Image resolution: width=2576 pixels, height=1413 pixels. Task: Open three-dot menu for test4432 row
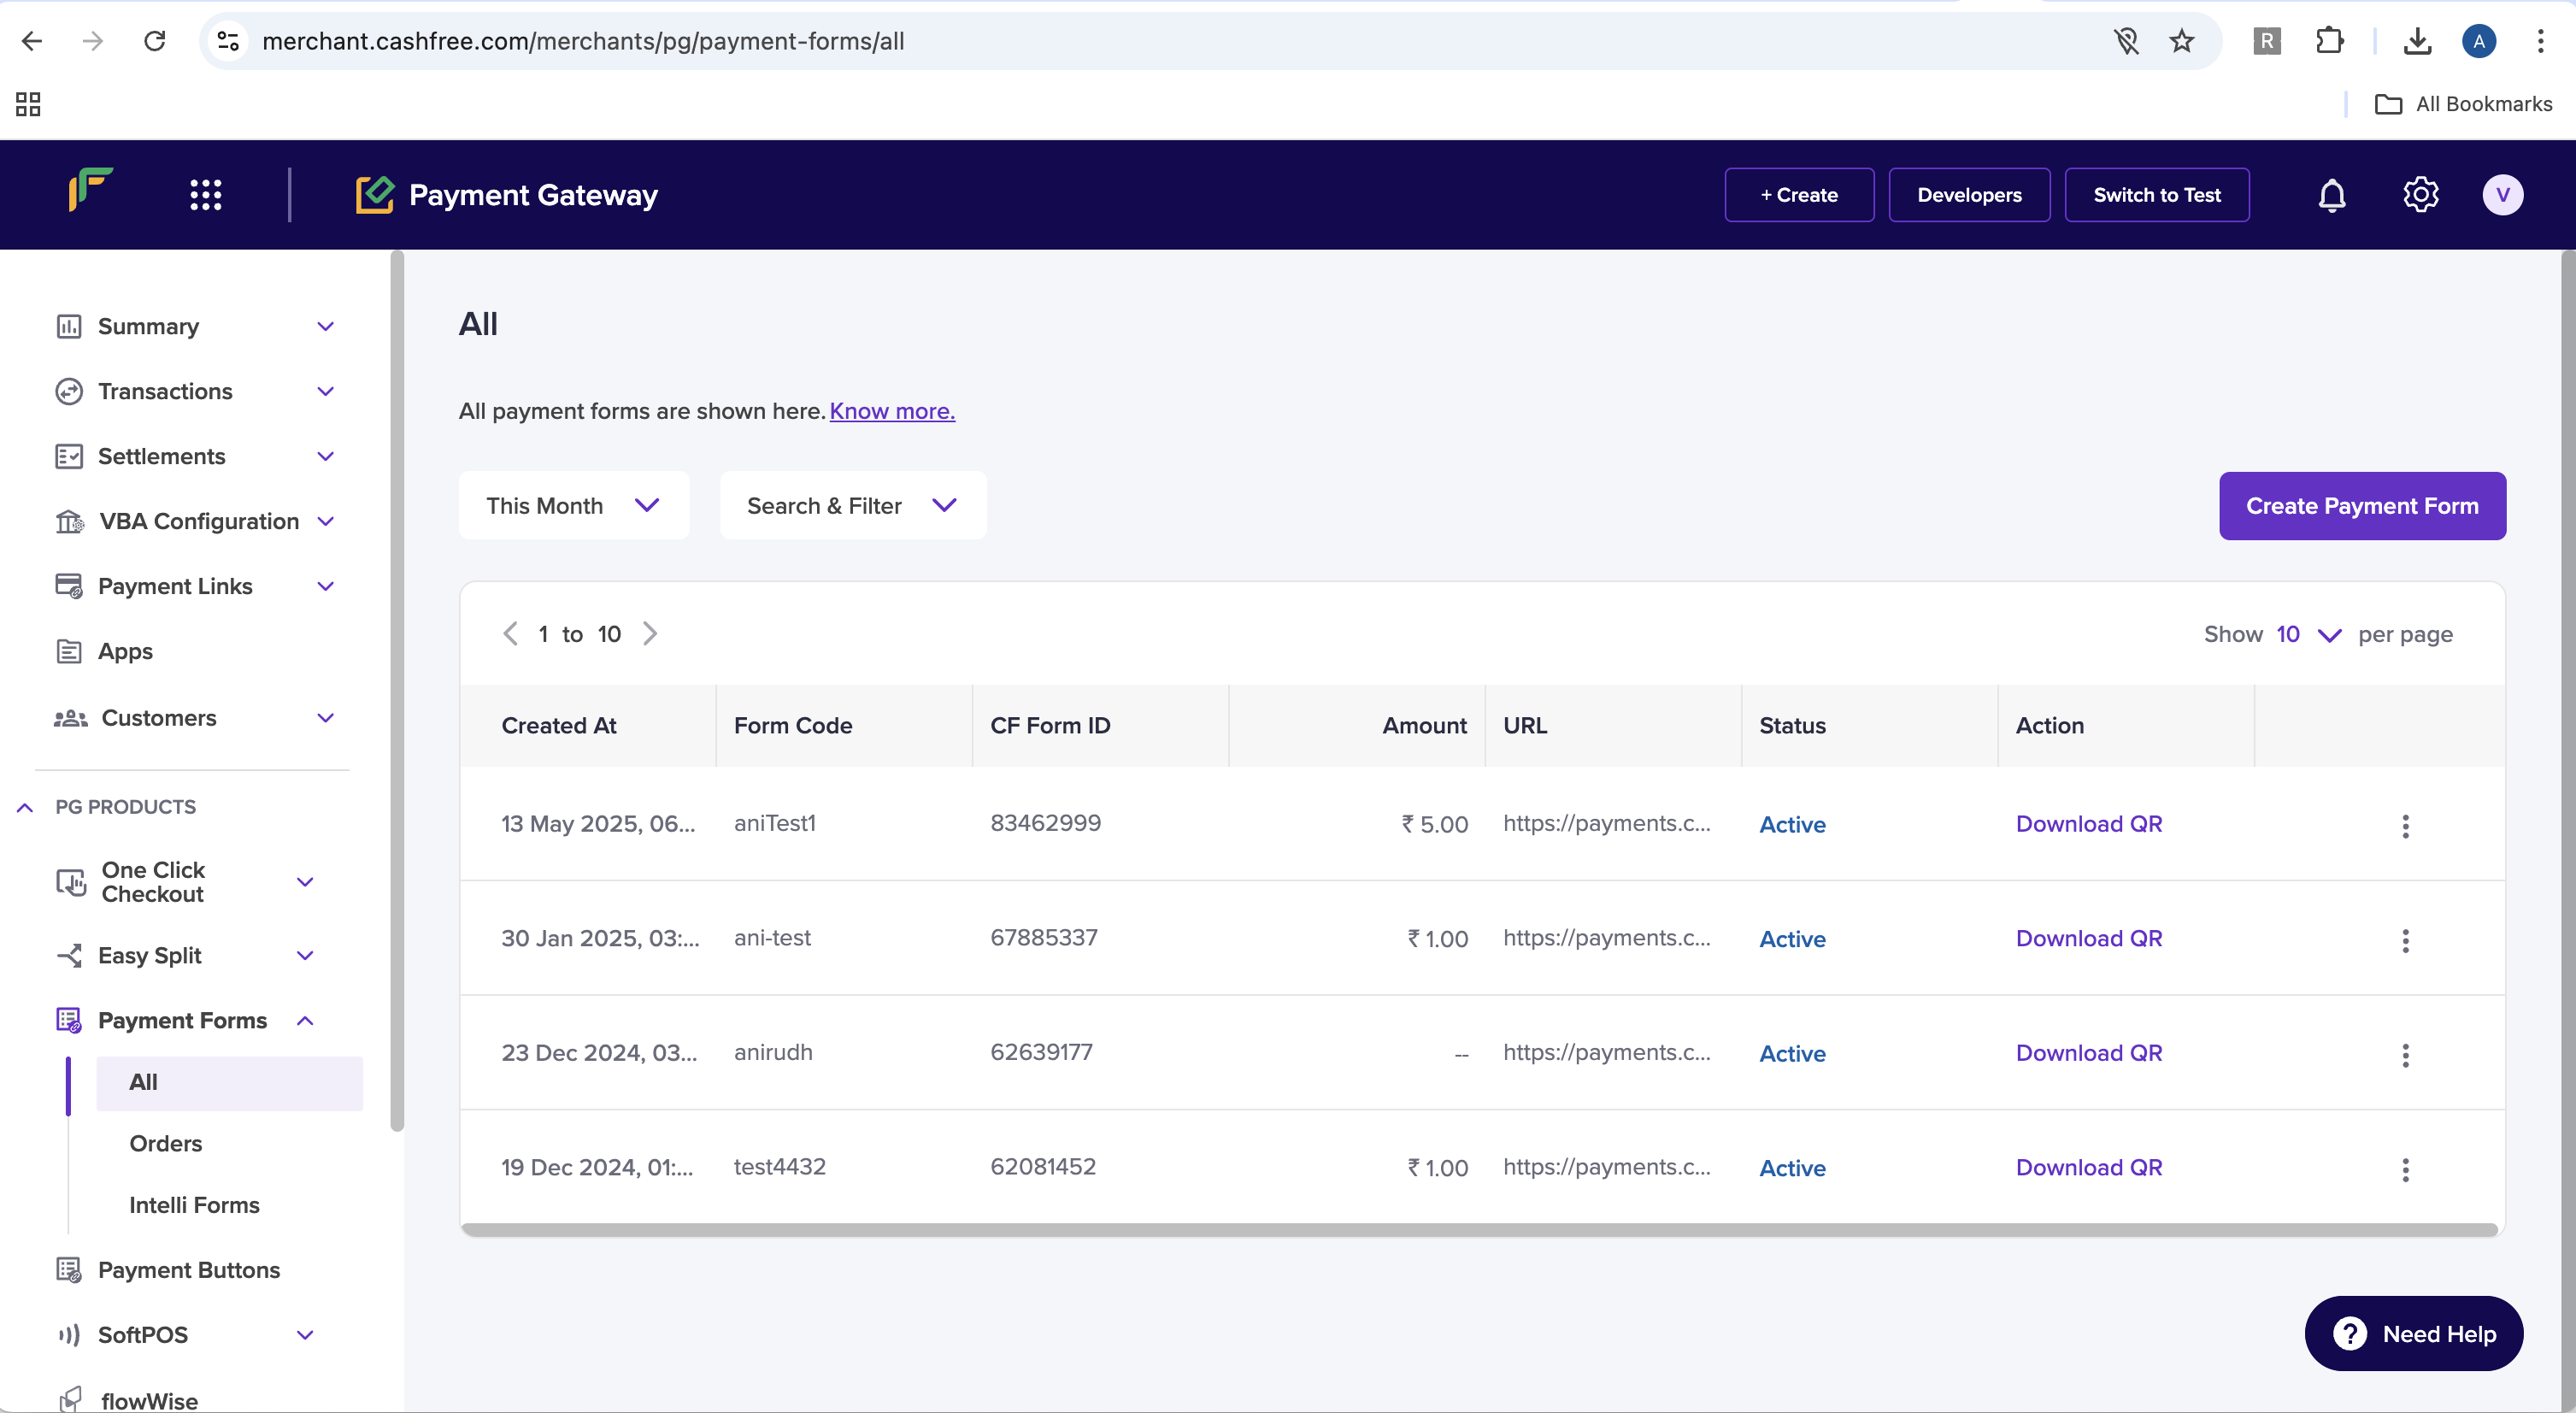coord(2405,1169)
